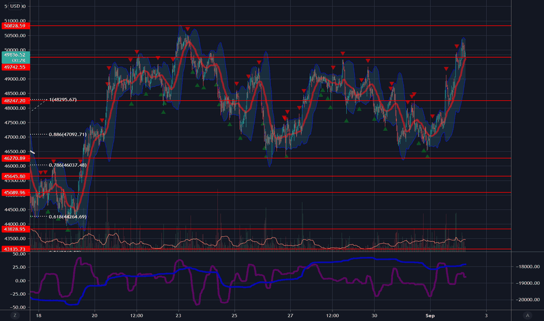Select the 45645.80 red price label
544x321 pixels.
click(x=16, y=176)
